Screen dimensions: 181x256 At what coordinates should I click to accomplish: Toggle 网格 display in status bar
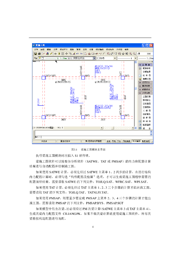pos(114,141)
